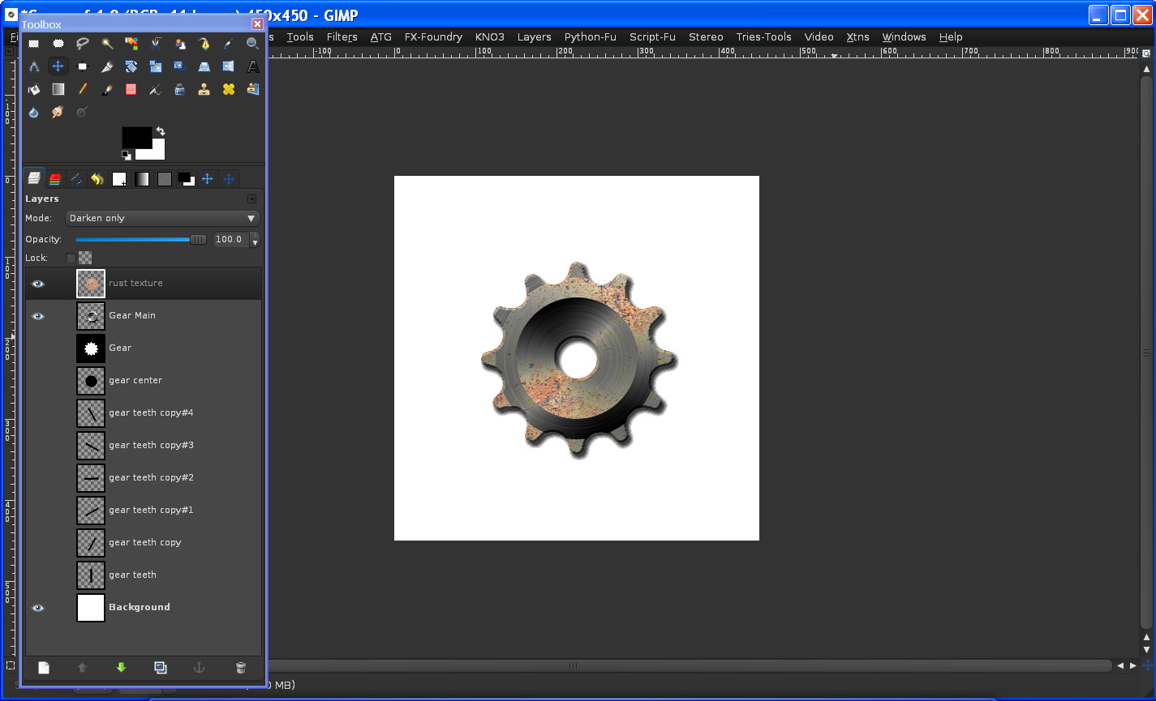Open the Filters menu
This screenshot has width=1156, height=701.
pos(342,36)
